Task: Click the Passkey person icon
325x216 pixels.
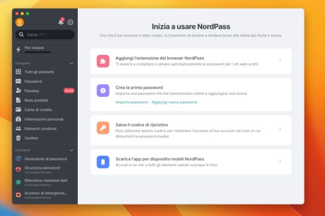Action: click(18, 90)
